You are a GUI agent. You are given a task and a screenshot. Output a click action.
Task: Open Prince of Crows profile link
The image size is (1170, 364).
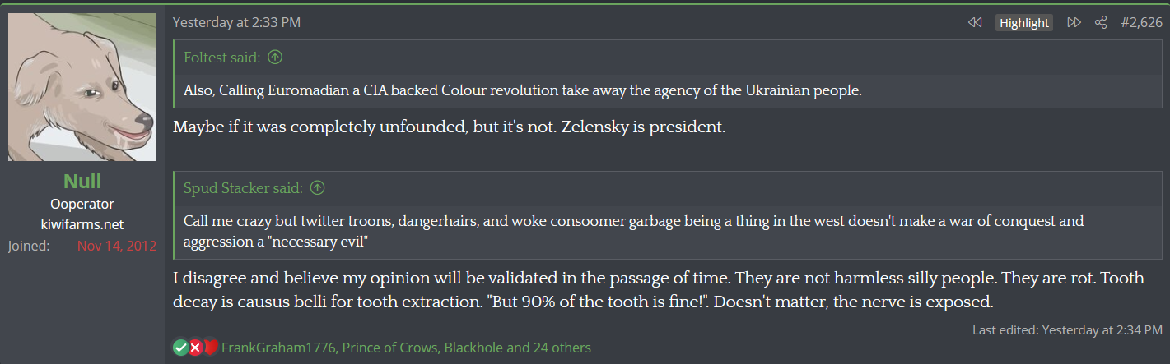[x=389, y=348]
